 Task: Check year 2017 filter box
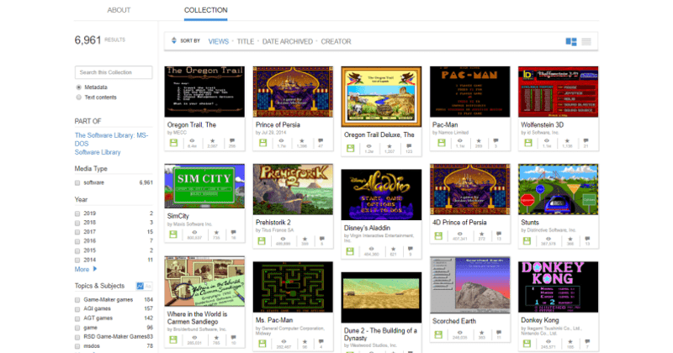77,232
